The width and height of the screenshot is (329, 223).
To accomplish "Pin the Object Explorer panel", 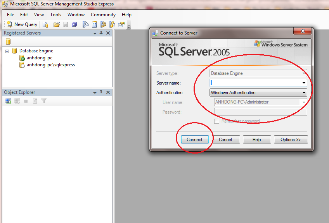I will (x=101, y=92).
